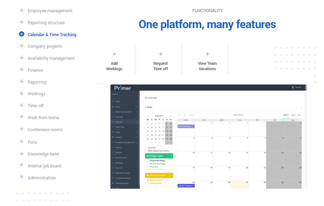The width and height of the screenshot is (324, 206).
Task: Click the blue plus icon for Calendar & Time Tracking
Action: pyautogui.click(x=22, y=34)
